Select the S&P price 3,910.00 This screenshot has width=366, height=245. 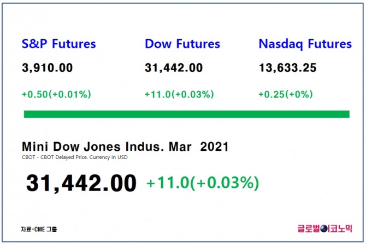coord(47,68)
